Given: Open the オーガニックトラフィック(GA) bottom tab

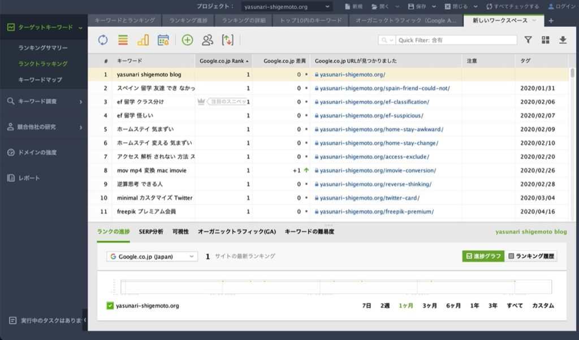Looking at the screenshot, I should tap(237, 232).
